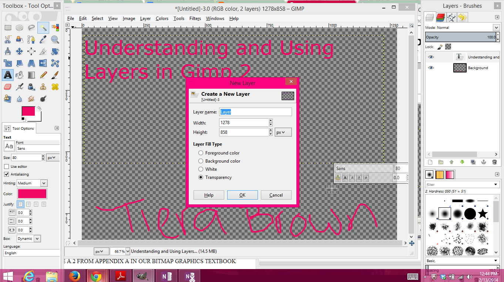Switch to the Channels tab
The width and height of the screenshot is (504, 282).
(x=440, y=17)
